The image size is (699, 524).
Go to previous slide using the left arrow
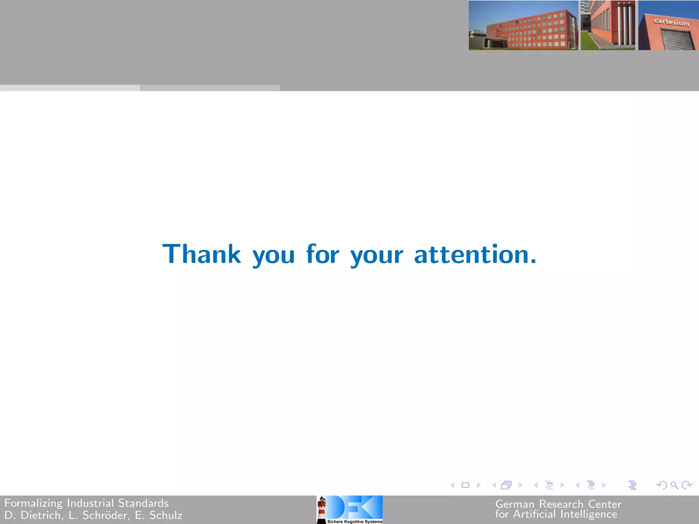tap(452, 485)
